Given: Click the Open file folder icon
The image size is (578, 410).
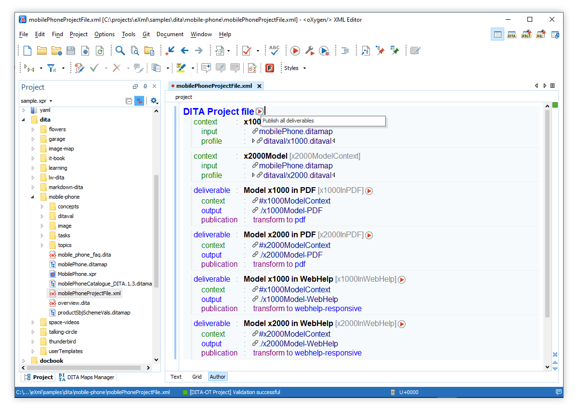Looking at the screenshot, I should point(42,51).
